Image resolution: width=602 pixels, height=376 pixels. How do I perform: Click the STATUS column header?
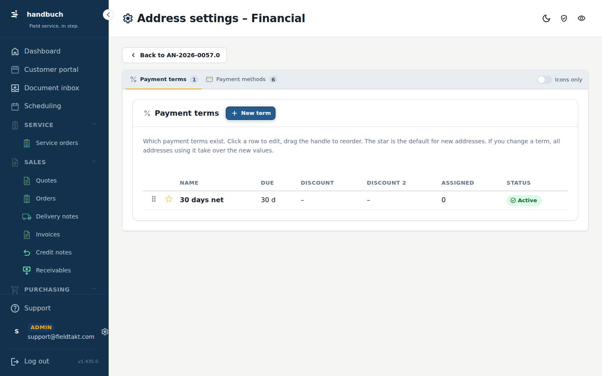click(x=518, y=183)
